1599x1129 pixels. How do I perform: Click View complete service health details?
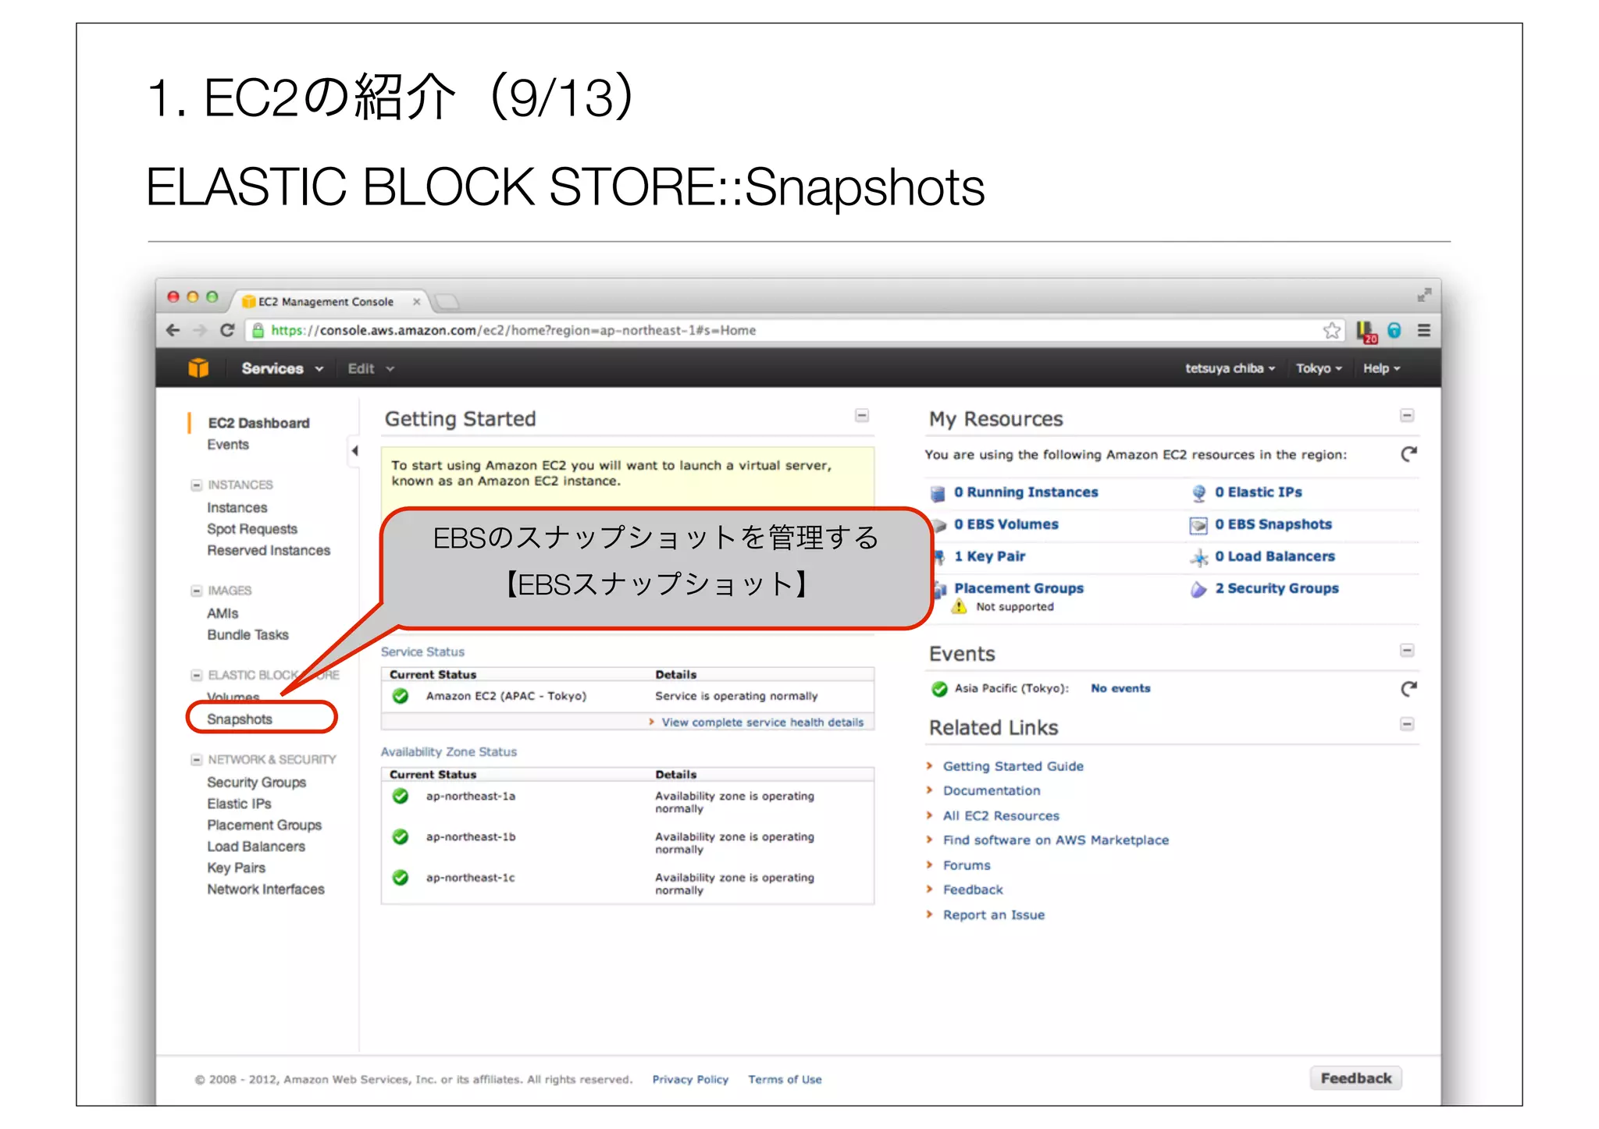[762, 722]
